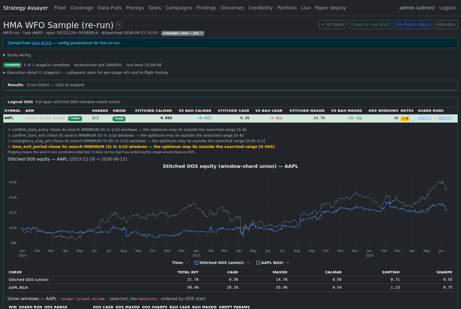Click the Time legend readout
This screenshot has height=309, width=461.
pyautogui.click(x=180, y=263)
